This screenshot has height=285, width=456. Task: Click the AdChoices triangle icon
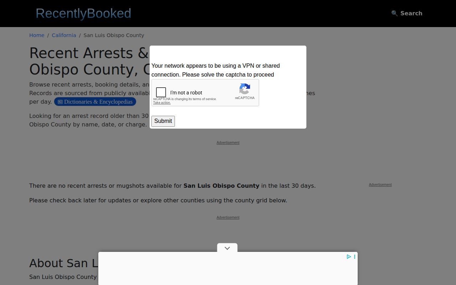[x=349, y=256]
